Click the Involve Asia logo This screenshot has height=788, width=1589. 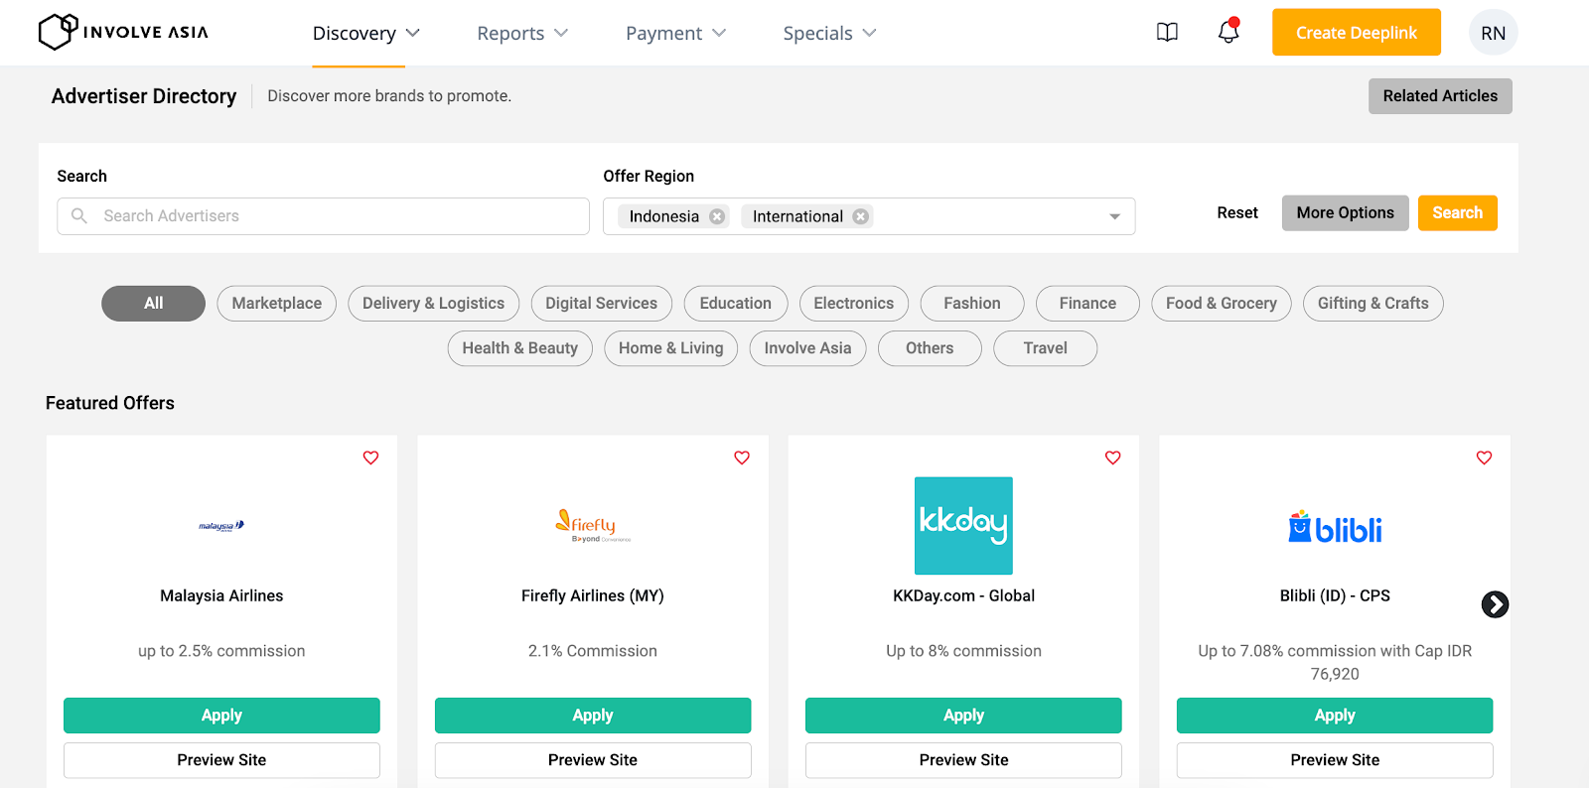123,32
